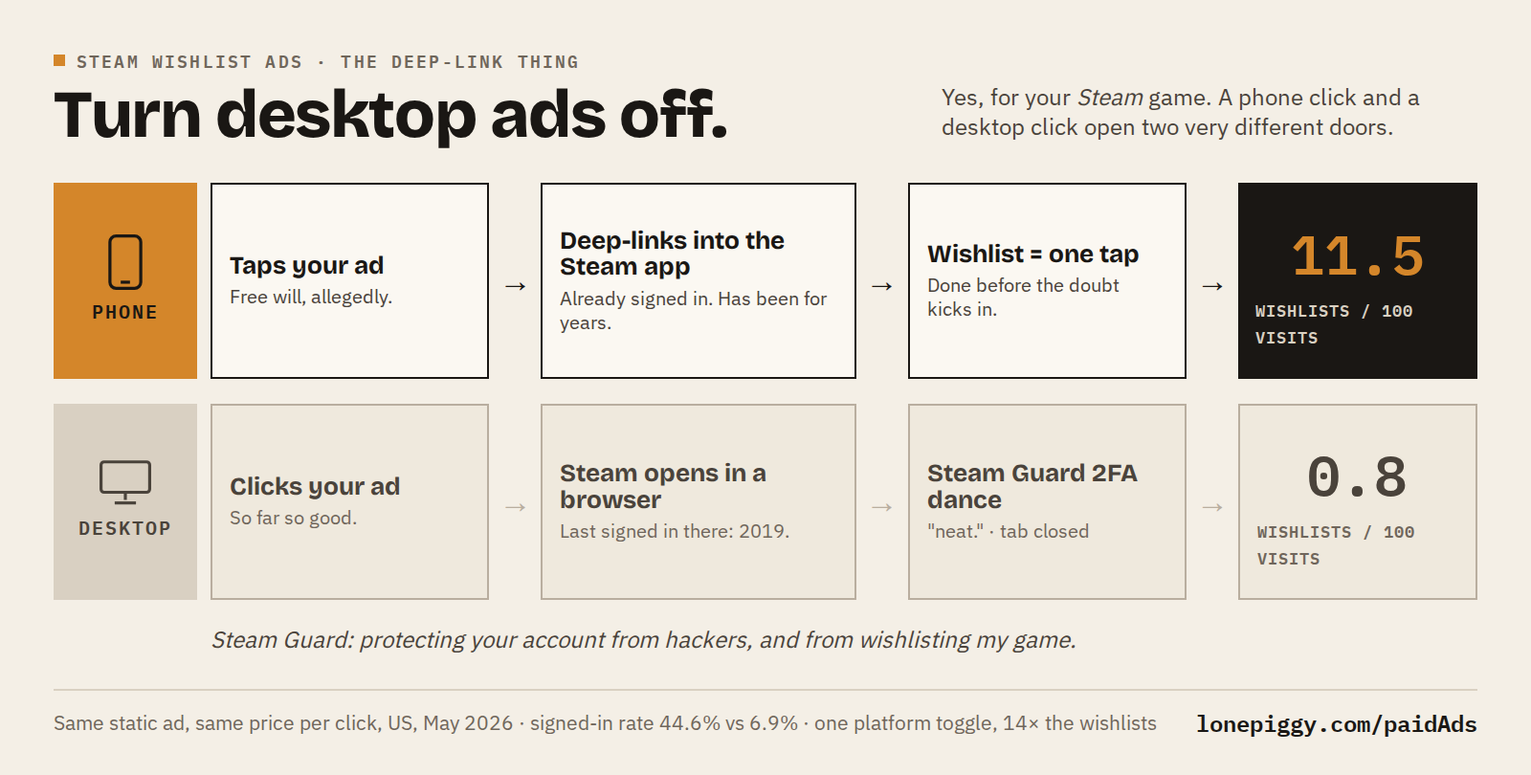Image resolution: width=1531 pixels, height=775 pixels.
Task: Click the phone icon in the orange tile
Action: pyautogui.click(x=125, y=262)
